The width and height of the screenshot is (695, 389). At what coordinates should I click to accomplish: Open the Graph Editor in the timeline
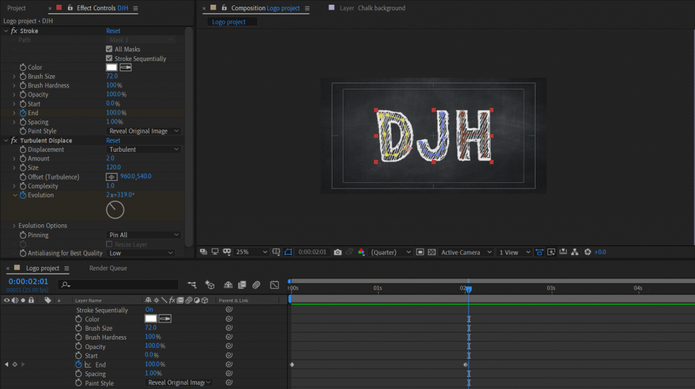coord(274,285)
